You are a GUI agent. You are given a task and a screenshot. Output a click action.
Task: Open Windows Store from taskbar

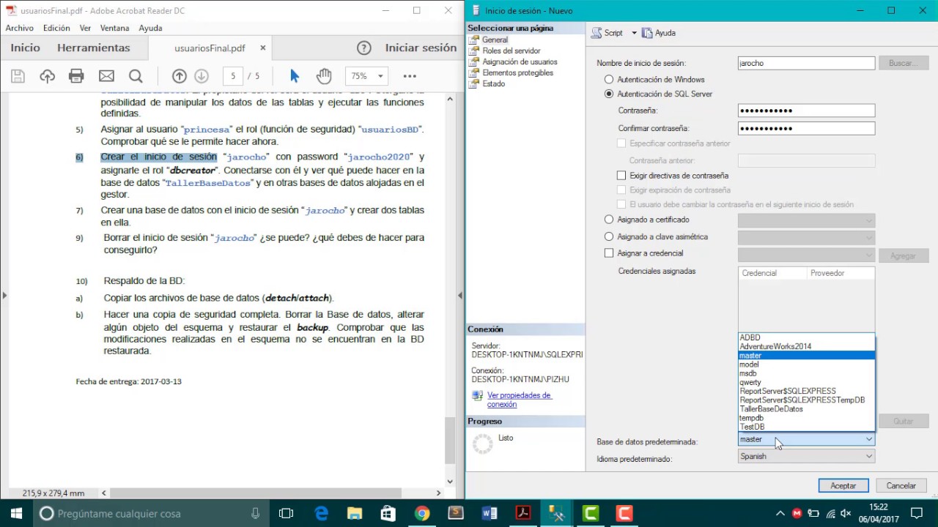tap(388, 514)
